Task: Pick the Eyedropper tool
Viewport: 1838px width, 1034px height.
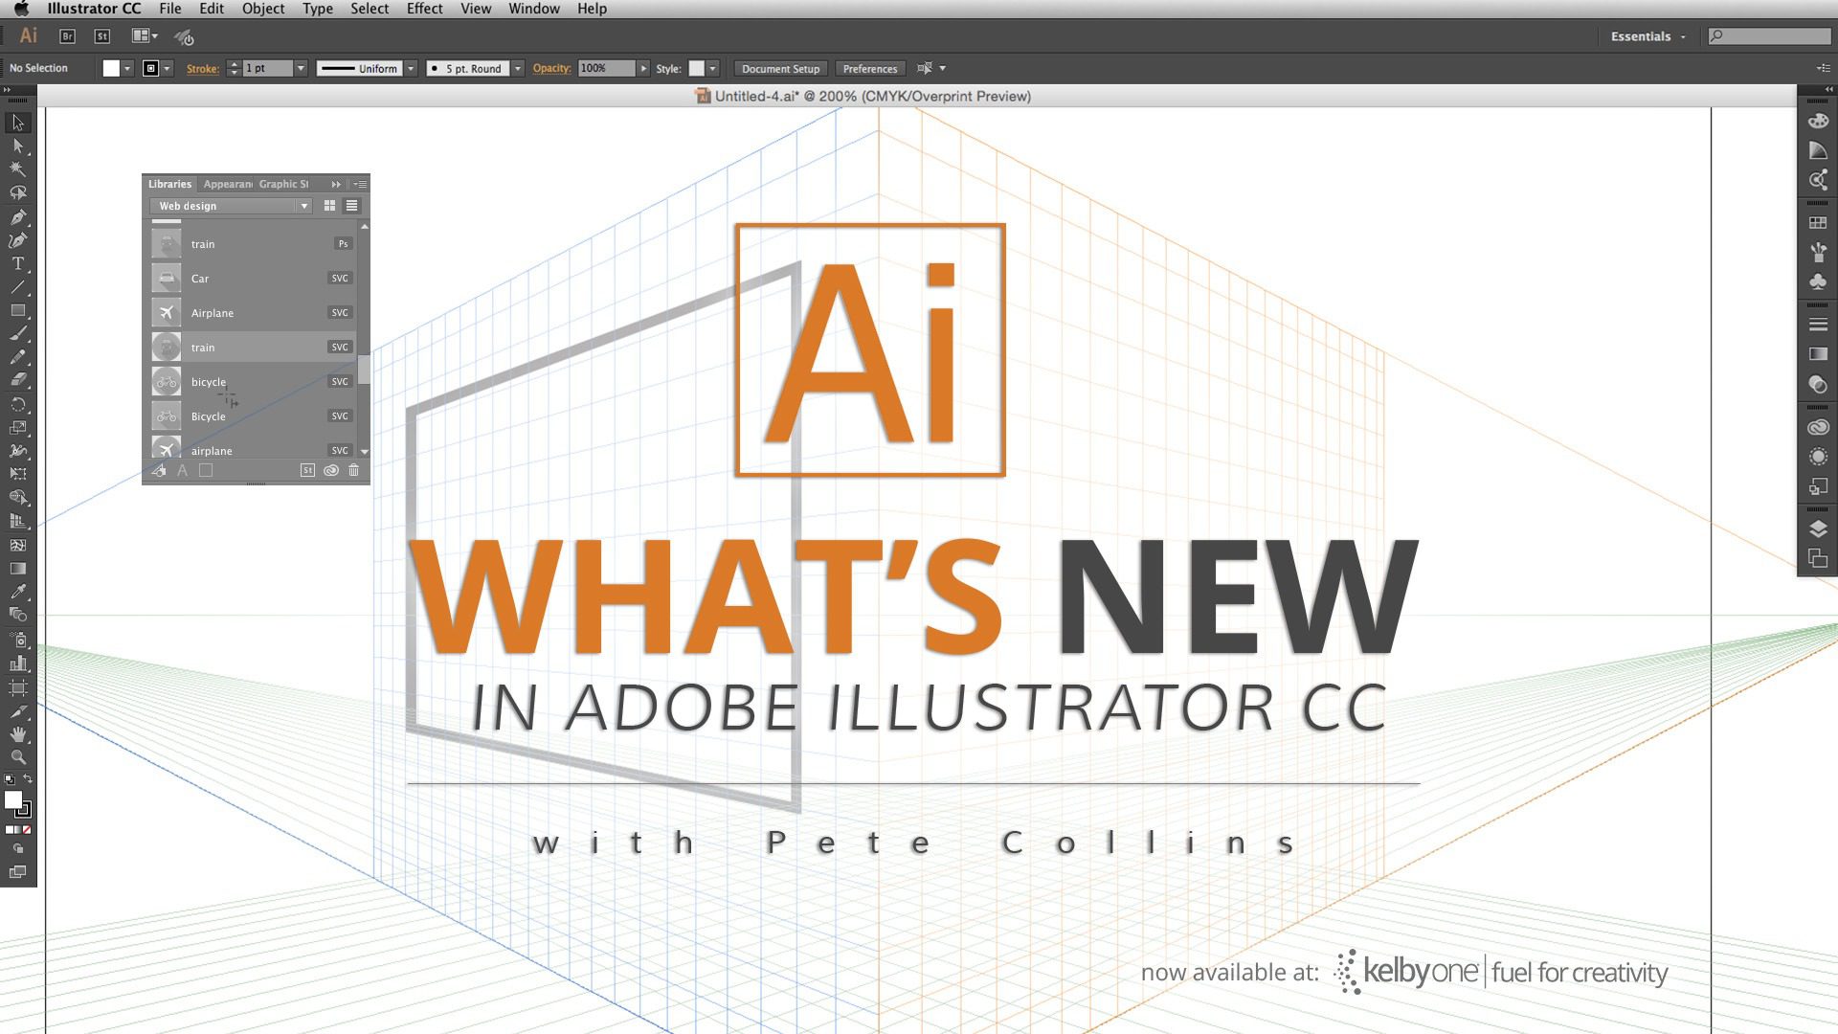Action: pyautogui.click(x=17, y=592)
